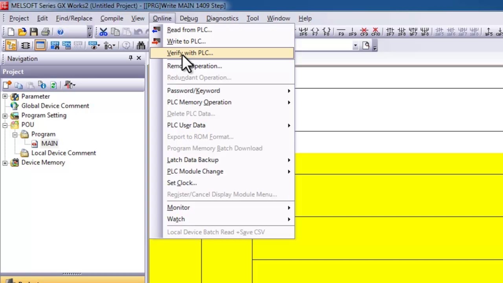
Task: Collapse the POU tree node
Action: click(x=5, y=125)
